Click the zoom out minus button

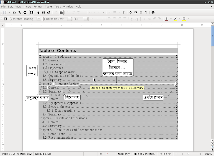tap(176, 154)
